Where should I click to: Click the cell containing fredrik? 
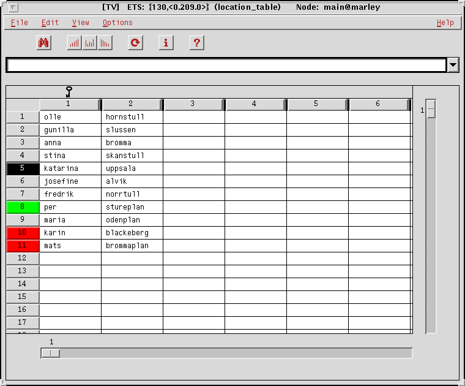(70, 194)
